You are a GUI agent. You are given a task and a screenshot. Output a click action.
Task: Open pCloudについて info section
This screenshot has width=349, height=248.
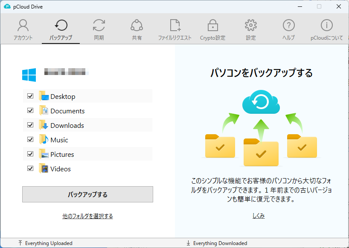tap(327, 30)
